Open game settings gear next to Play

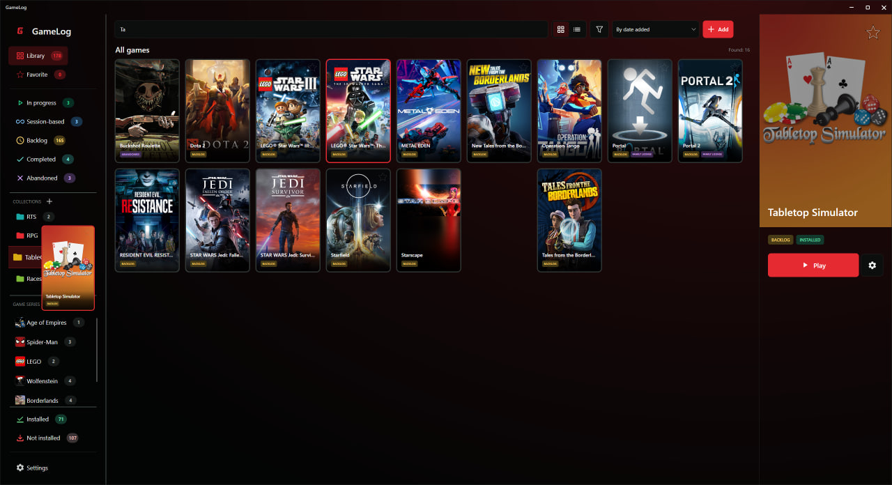click(872, 265)
